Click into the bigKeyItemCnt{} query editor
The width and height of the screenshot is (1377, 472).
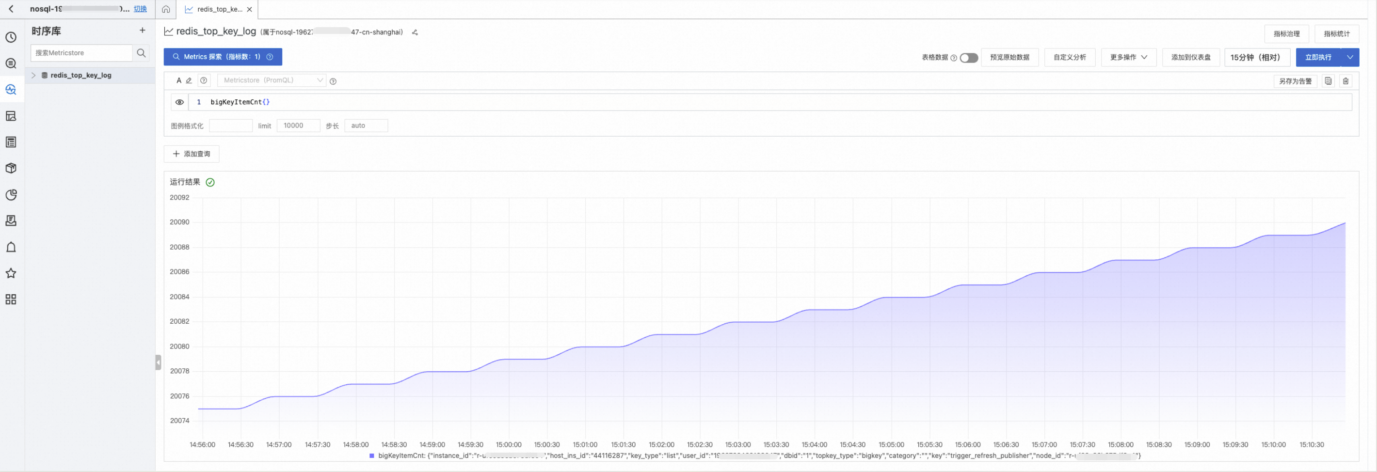click(x=770, y=102)
